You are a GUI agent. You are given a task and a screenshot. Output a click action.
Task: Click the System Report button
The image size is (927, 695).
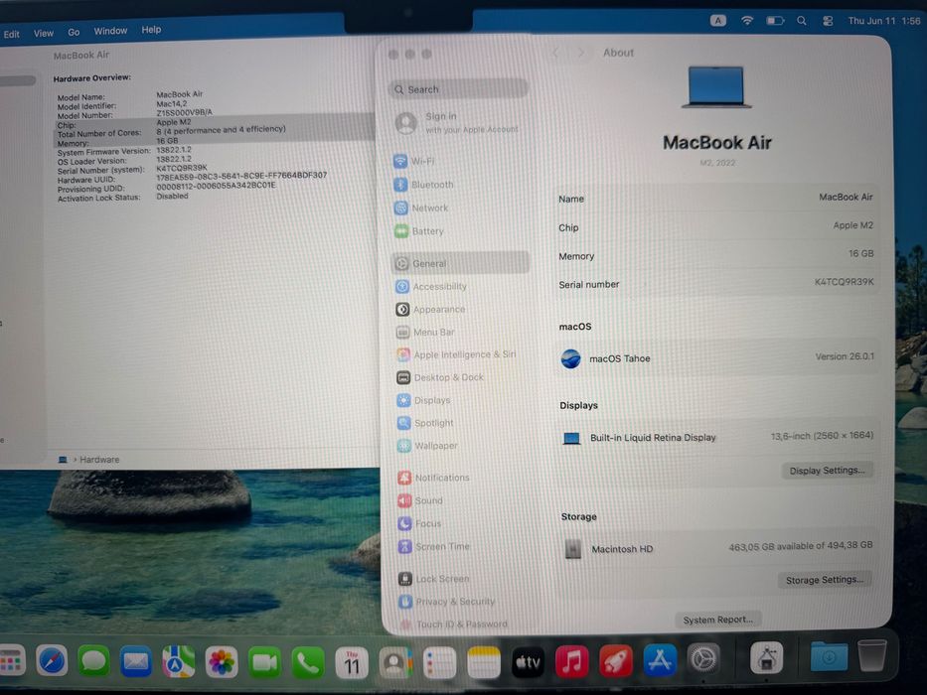tap(717, 620)
